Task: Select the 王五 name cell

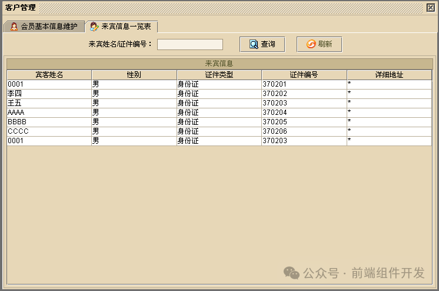Action: click(49, 103)
